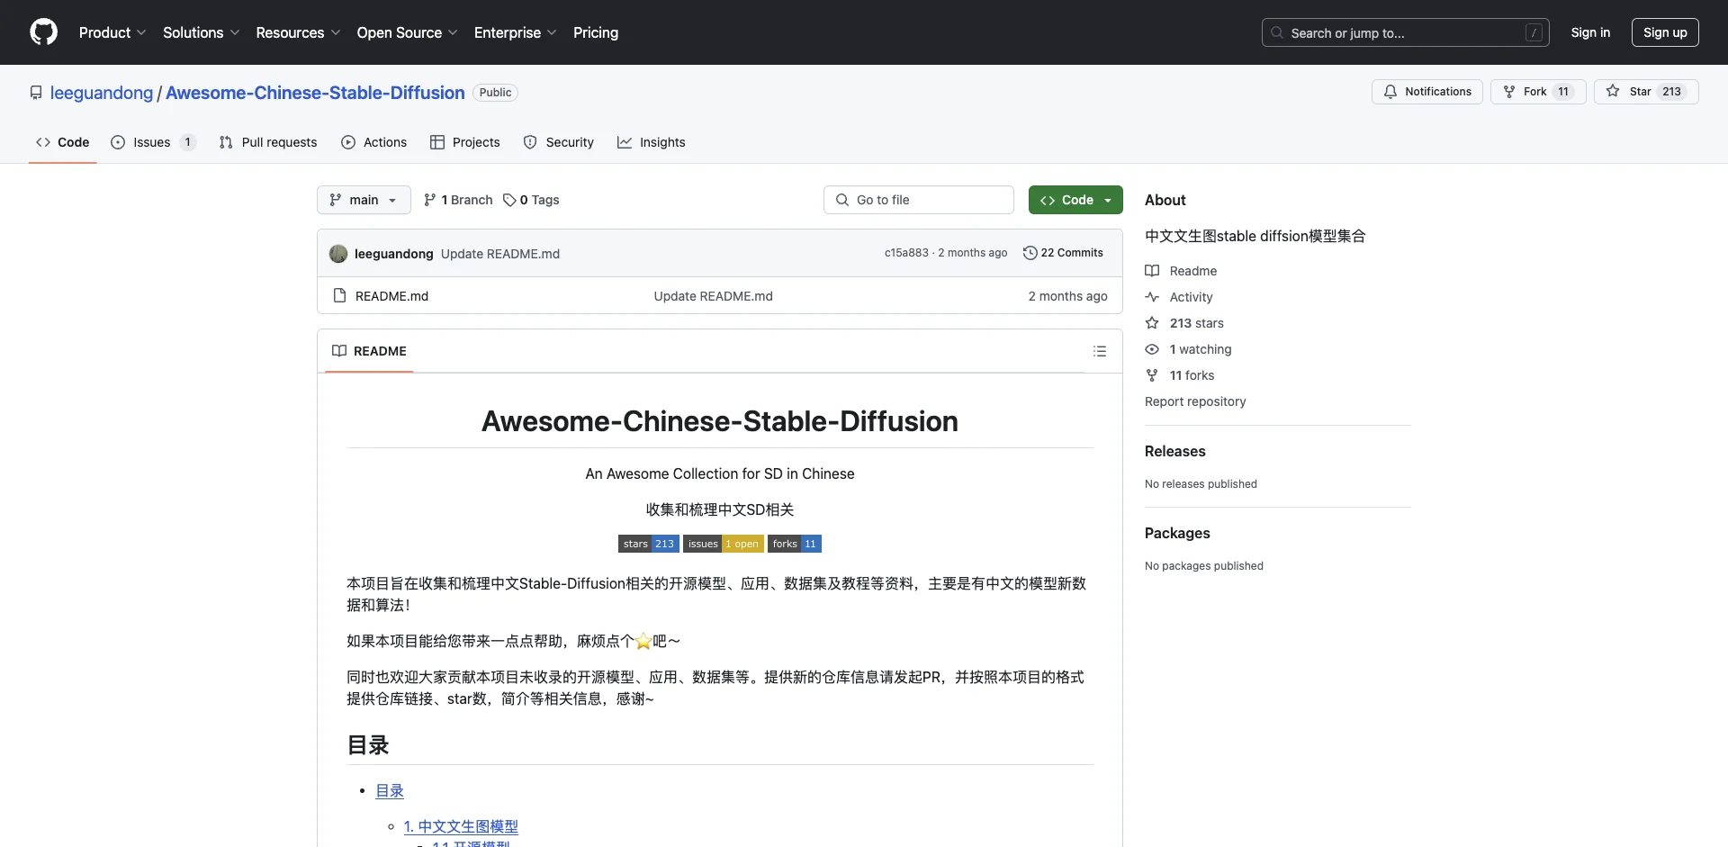Click the 目录 table of contents link

click(x=390, y=790)
